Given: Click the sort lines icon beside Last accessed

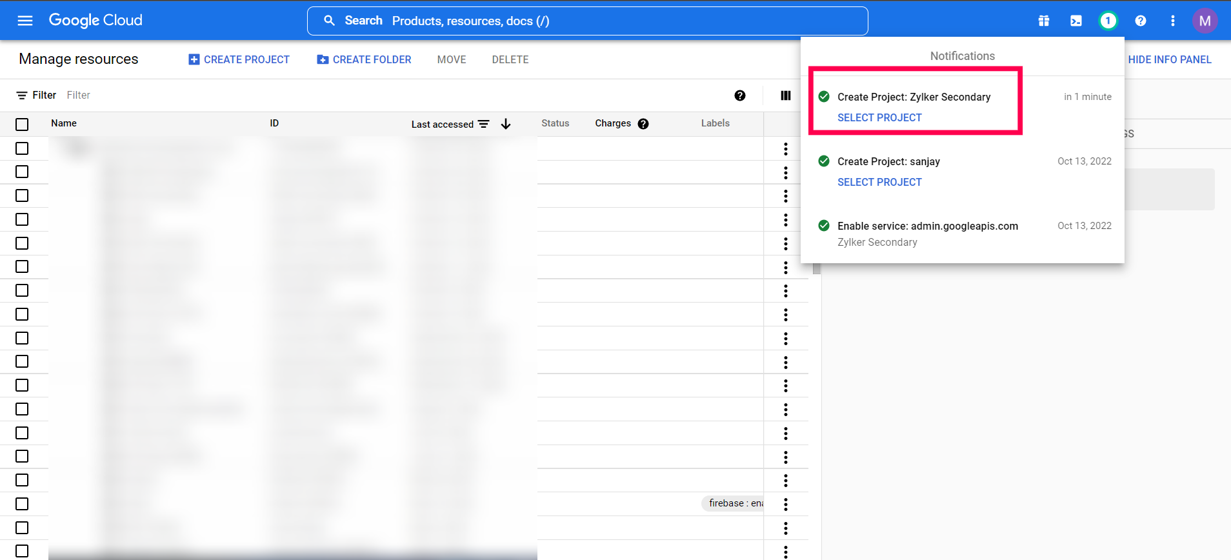Looking at the screenshot, I should pyautogui.click(x=484, y=124).
